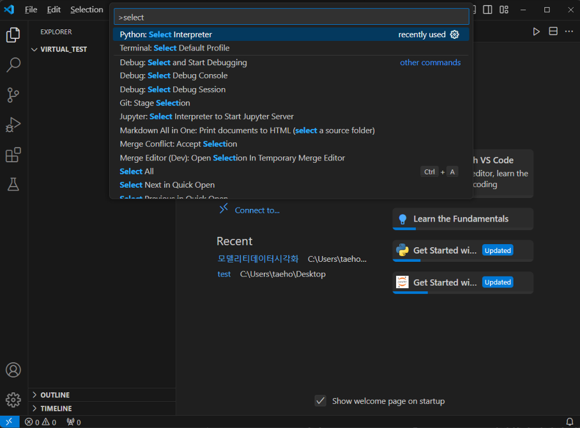Choose the Select All command
Screen dimensions: 580x428
(291, 172)
